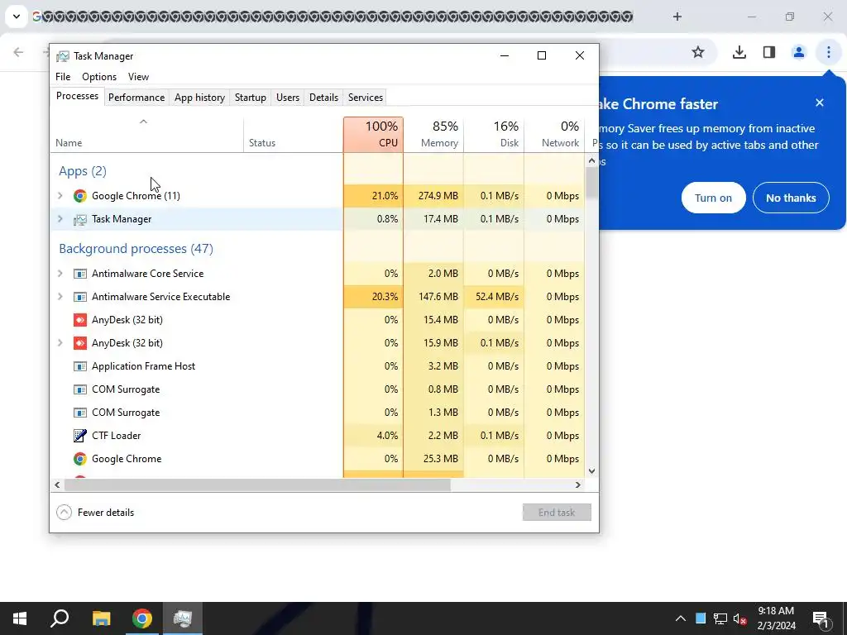Open notification center icon
The image size is (847, 635).
pos(821,619)
